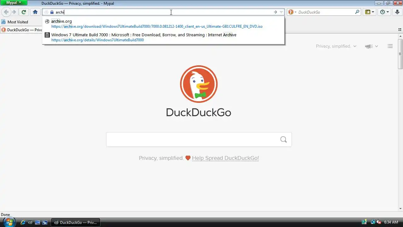Open the Windows Start orb

click(9, 222)
